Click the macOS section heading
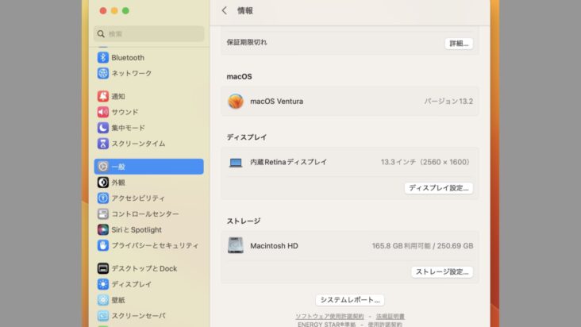Image resolution: width=581 pixels, height=327 pixels. pyautogui.click(x=240, y=77)
